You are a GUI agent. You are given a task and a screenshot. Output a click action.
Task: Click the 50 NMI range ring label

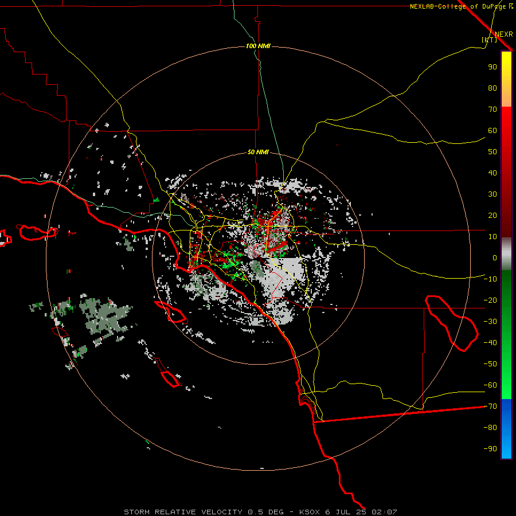258,152
